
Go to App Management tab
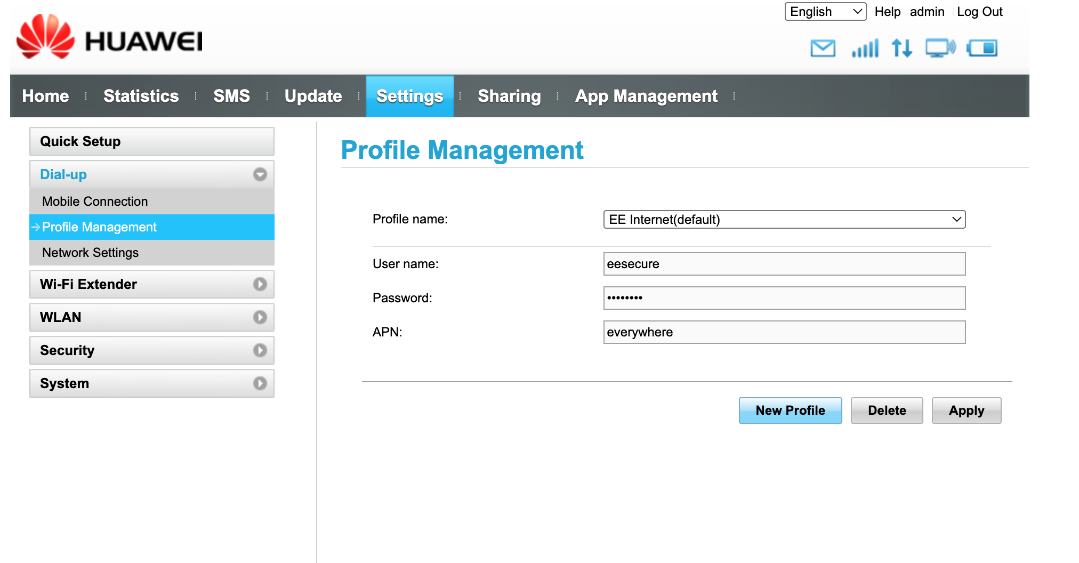point(646,96)
